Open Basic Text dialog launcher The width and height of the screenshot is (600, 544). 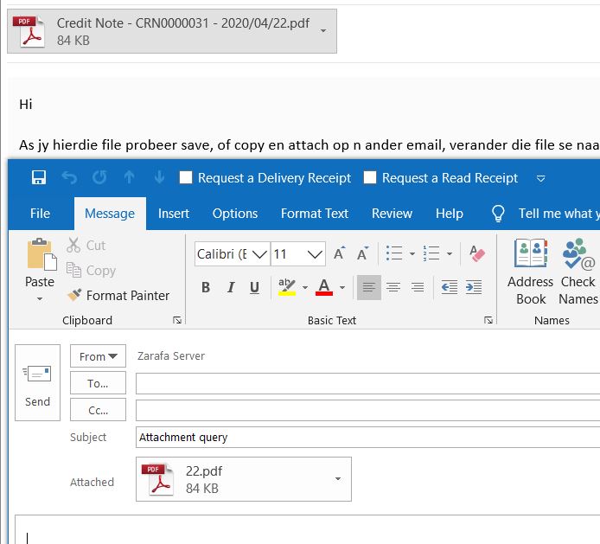point(488,320)
